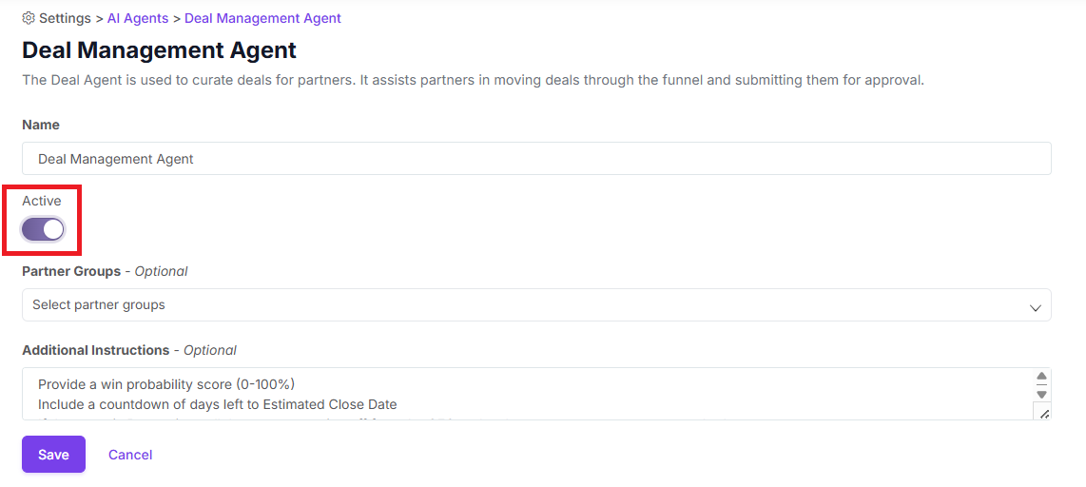The width and height of the screenshot is (1086, 487).
Task: Open the Select partner groups dropdown
Action: coord(536,305)
